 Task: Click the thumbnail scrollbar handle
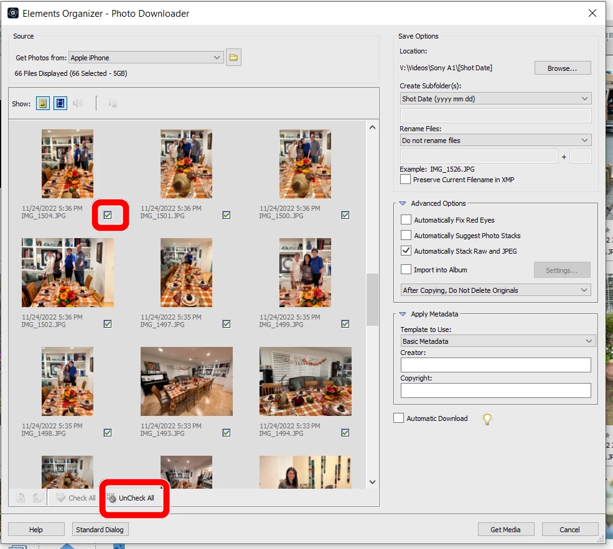tap(372, 300)
